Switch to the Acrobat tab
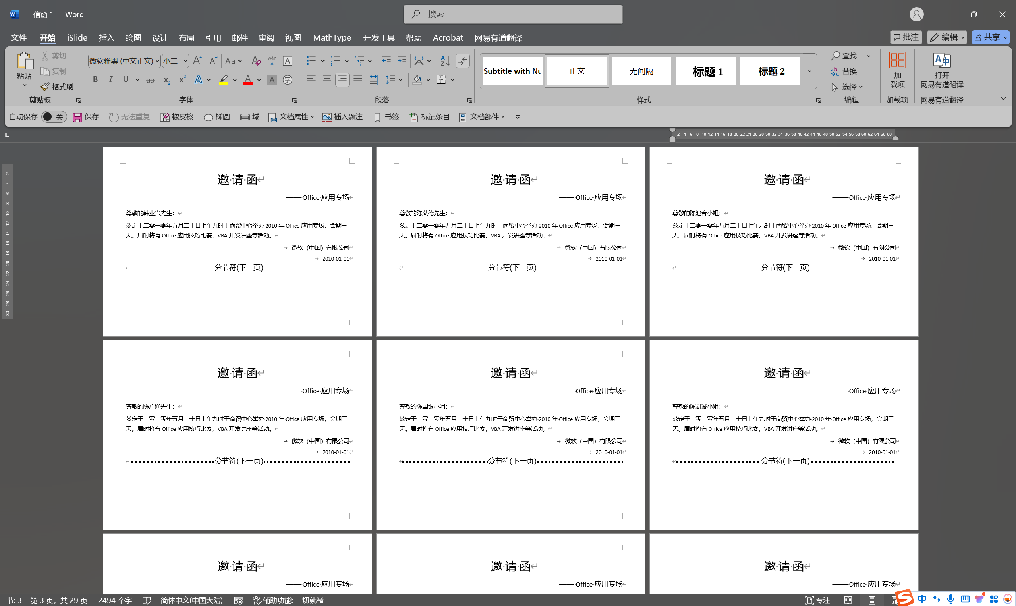The height and width of the screenshot is (606, 1016). [448, 38]
